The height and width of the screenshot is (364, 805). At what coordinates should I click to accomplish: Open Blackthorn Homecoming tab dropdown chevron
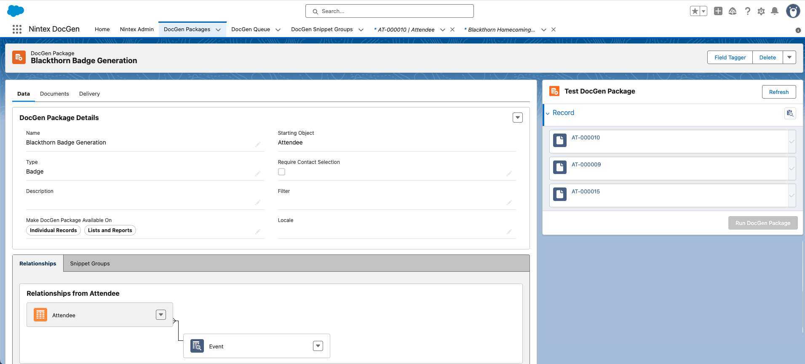click(x=544, y=29)
